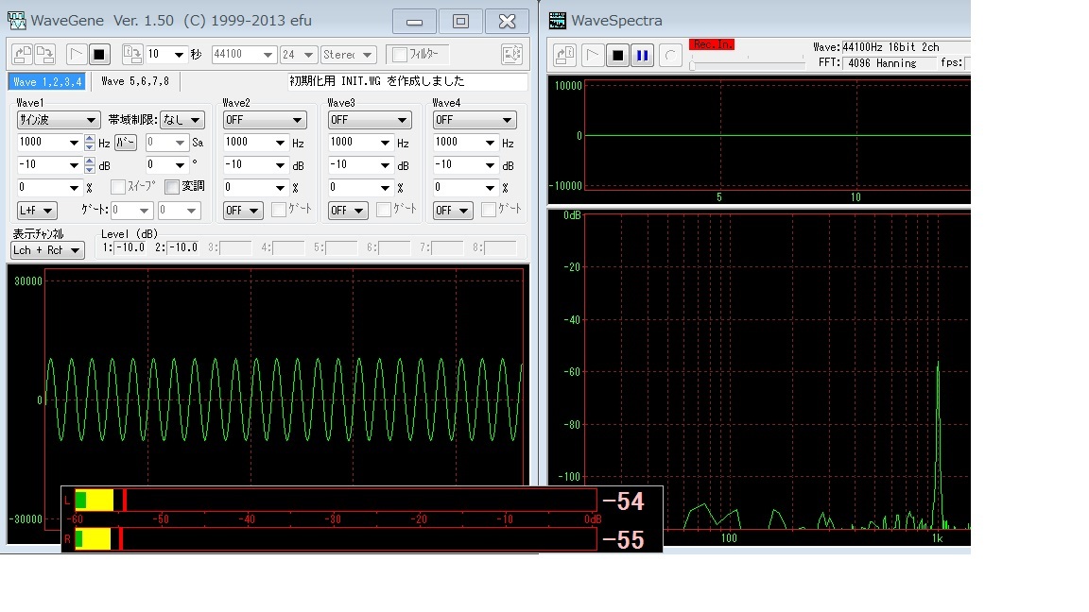This screenshot has width=1089, height=612.
Task: Click the バー button next to Wave1 frequency
Action: click(126, 143)
